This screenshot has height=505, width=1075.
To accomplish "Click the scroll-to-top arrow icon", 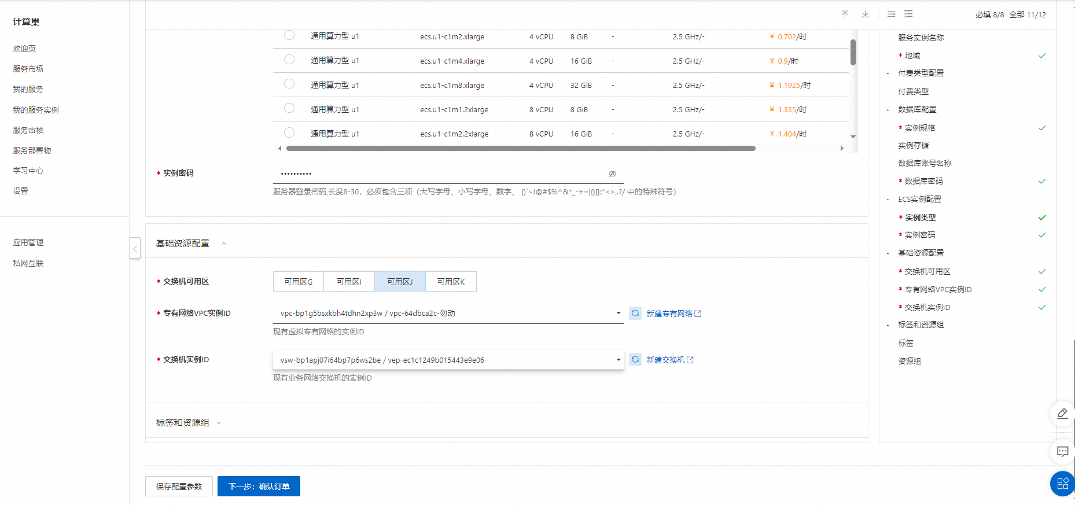I will point(845,14).
